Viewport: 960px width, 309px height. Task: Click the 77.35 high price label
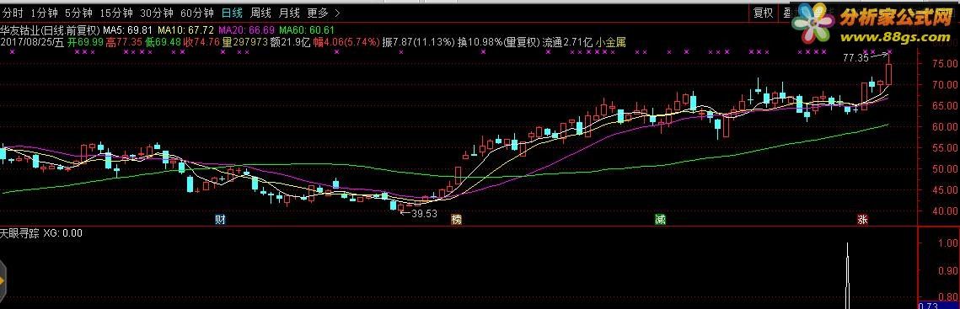(856, 59)
